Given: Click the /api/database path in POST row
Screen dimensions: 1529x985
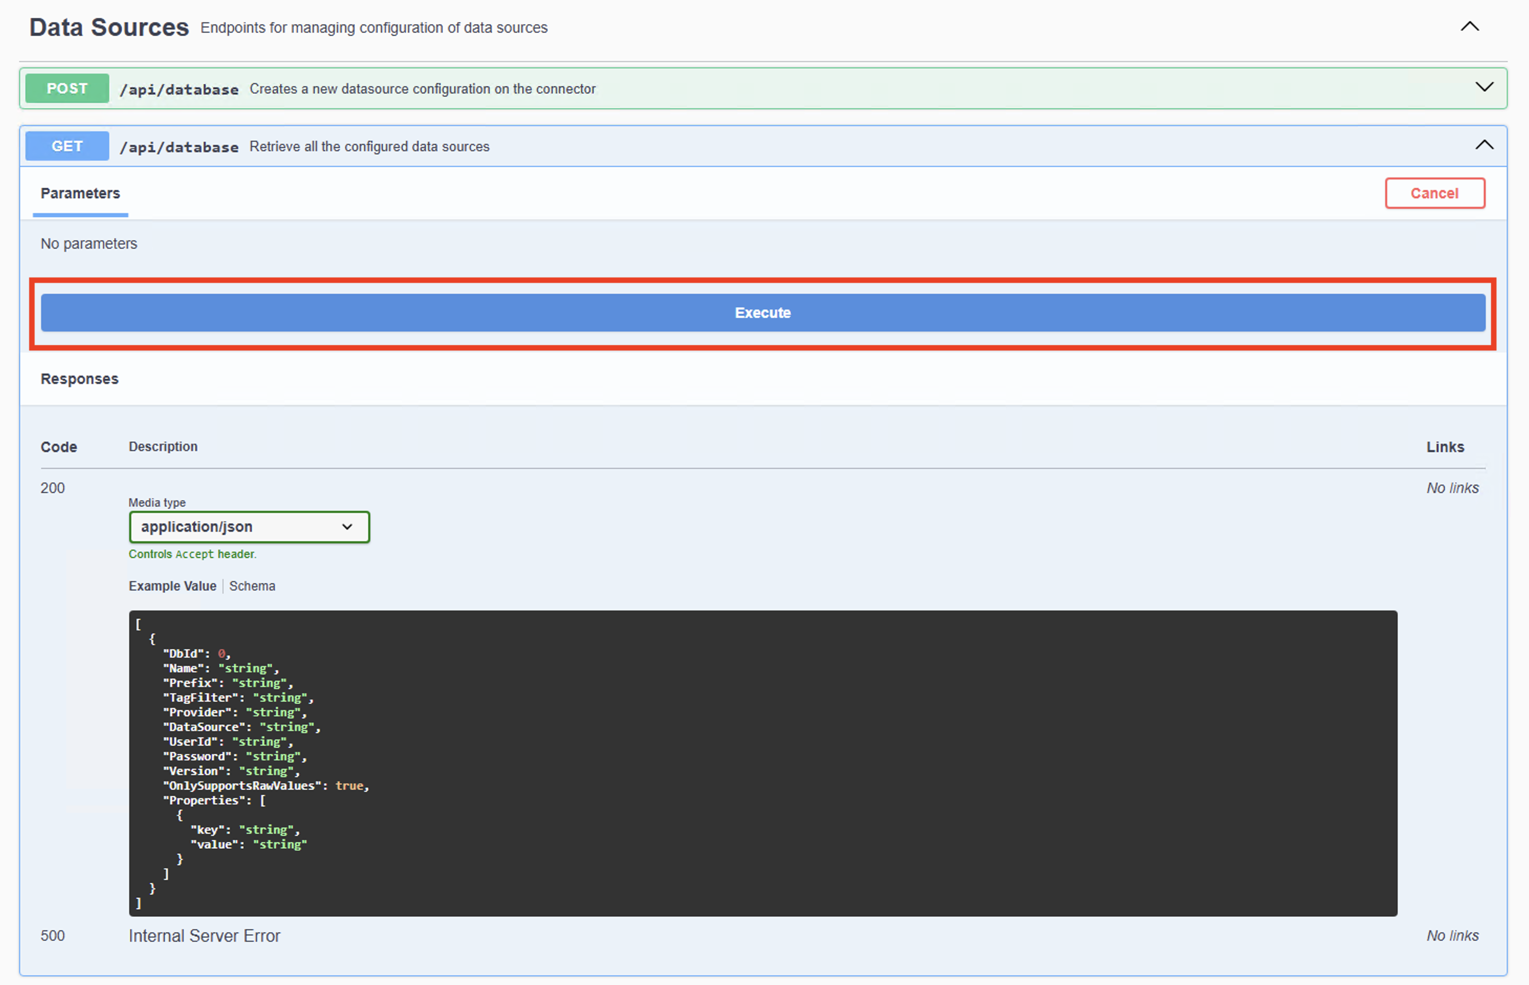Looking at the screenshot, I should (x=179, y=90).
